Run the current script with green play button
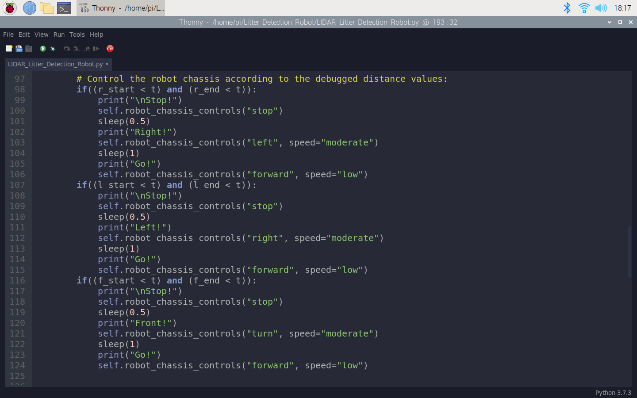This screenshot has width=637, height=398. pyautogui.click(x=43, y=49)
